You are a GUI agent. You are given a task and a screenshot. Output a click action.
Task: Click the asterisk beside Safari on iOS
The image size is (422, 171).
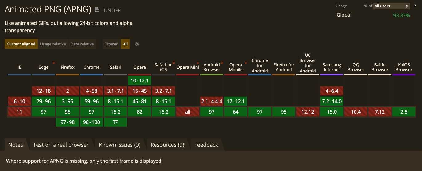click(174, 63)
